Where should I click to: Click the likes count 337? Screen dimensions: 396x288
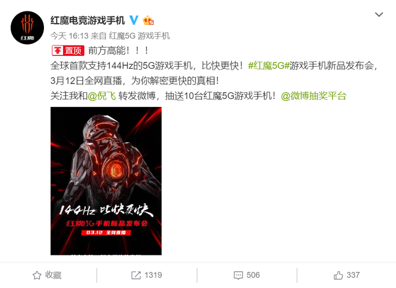[x=353, y=275]
